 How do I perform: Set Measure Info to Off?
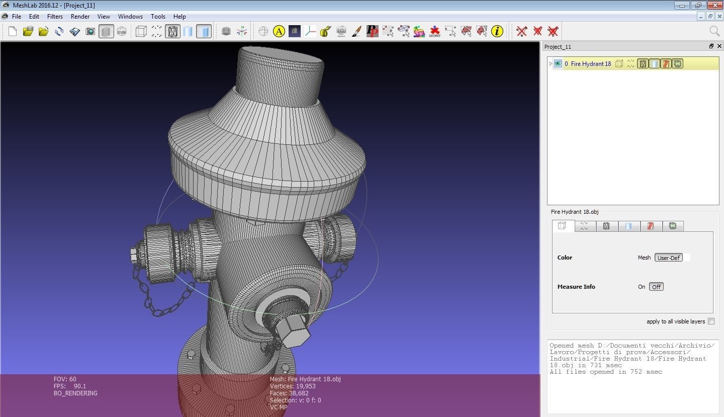[656, 287]
